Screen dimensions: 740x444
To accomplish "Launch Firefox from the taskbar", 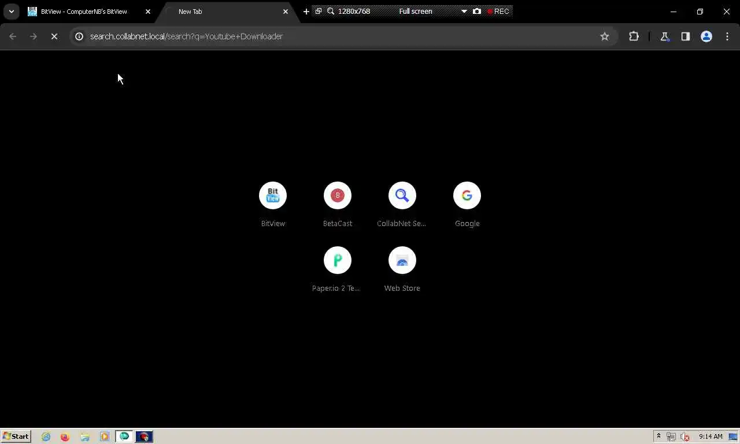I will point(65,436).
